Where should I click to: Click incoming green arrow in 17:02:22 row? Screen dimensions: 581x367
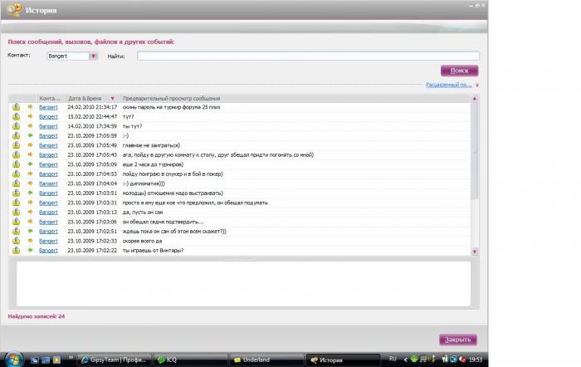(31, 250)
